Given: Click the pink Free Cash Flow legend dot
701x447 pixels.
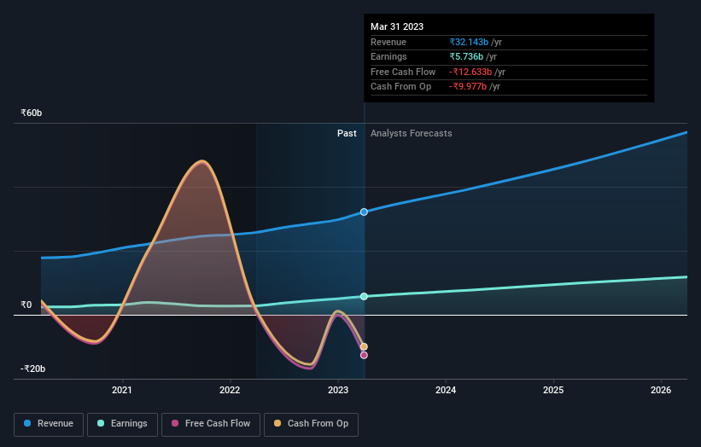Looking at the screenshot, I should coord(175,423).
